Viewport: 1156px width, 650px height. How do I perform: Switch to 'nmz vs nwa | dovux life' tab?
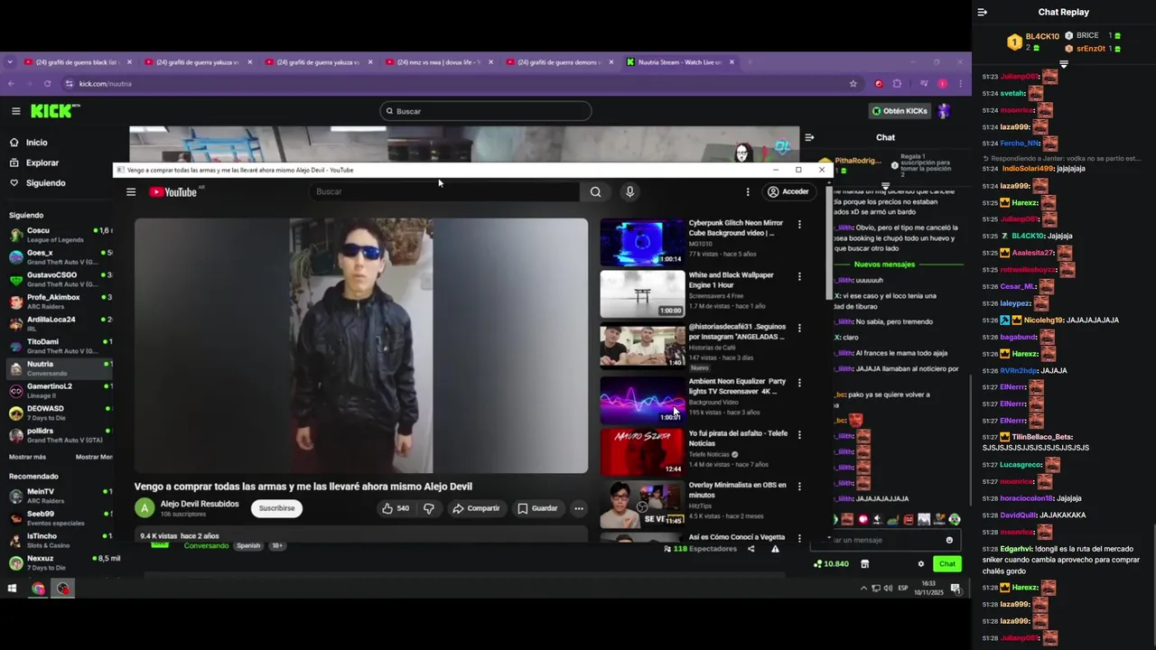440,62
